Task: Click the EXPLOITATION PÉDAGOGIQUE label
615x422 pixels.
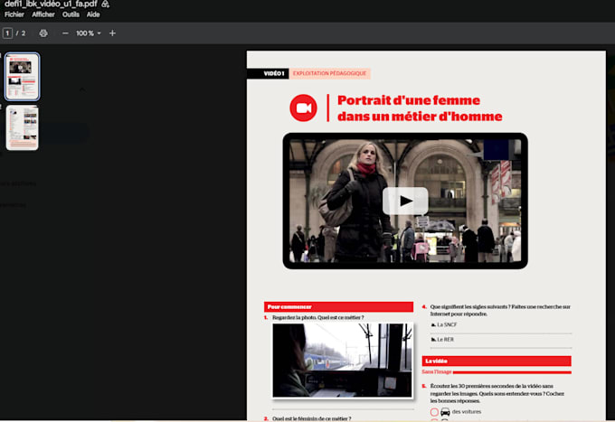Action: click(x=329, y=73)
